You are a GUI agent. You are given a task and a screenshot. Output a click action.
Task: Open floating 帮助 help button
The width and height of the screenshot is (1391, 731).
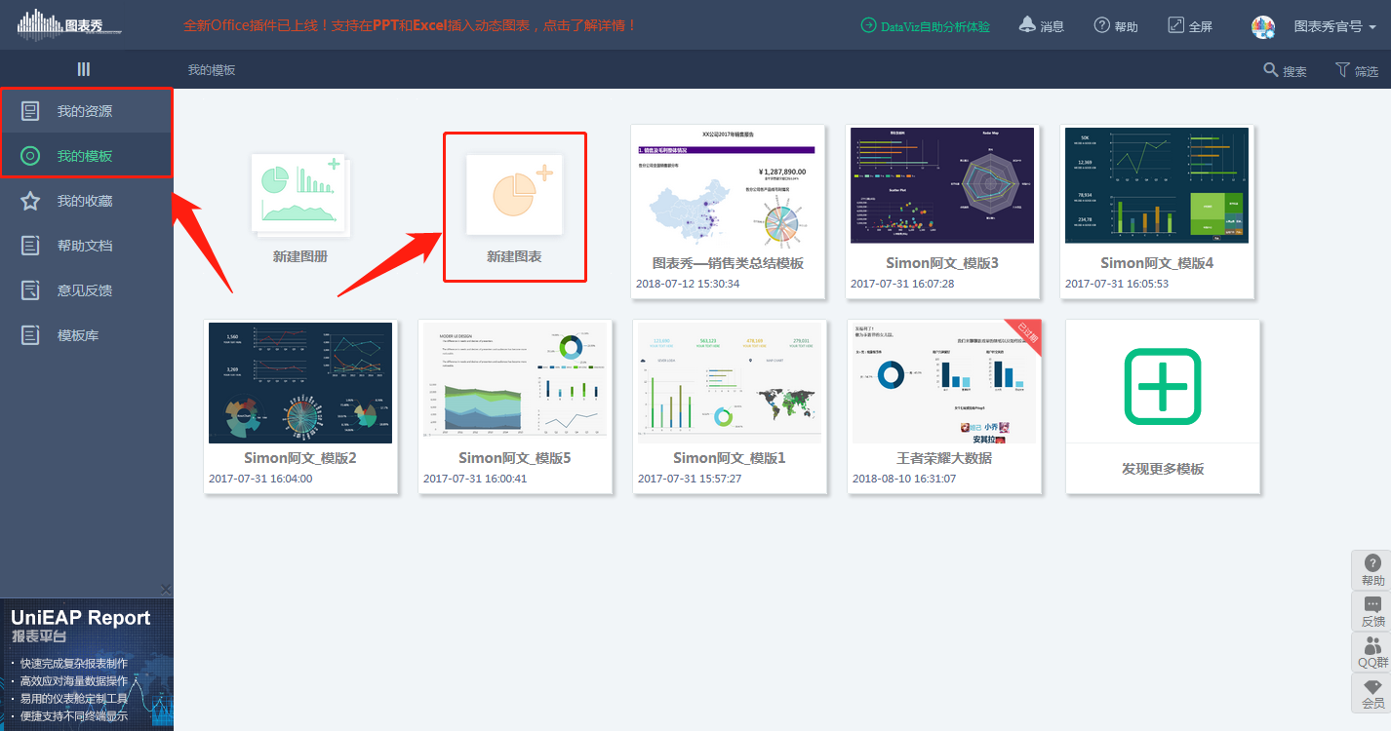[x=1372, y=570]
